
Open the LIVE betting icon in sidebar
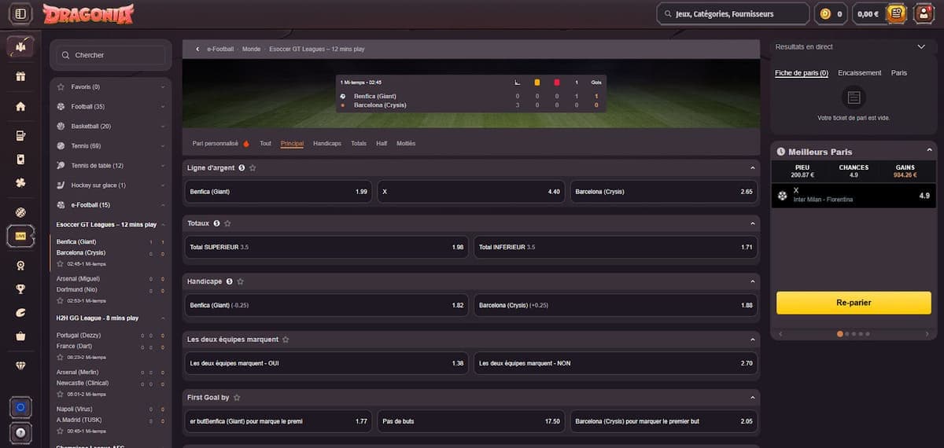(20, 236)
